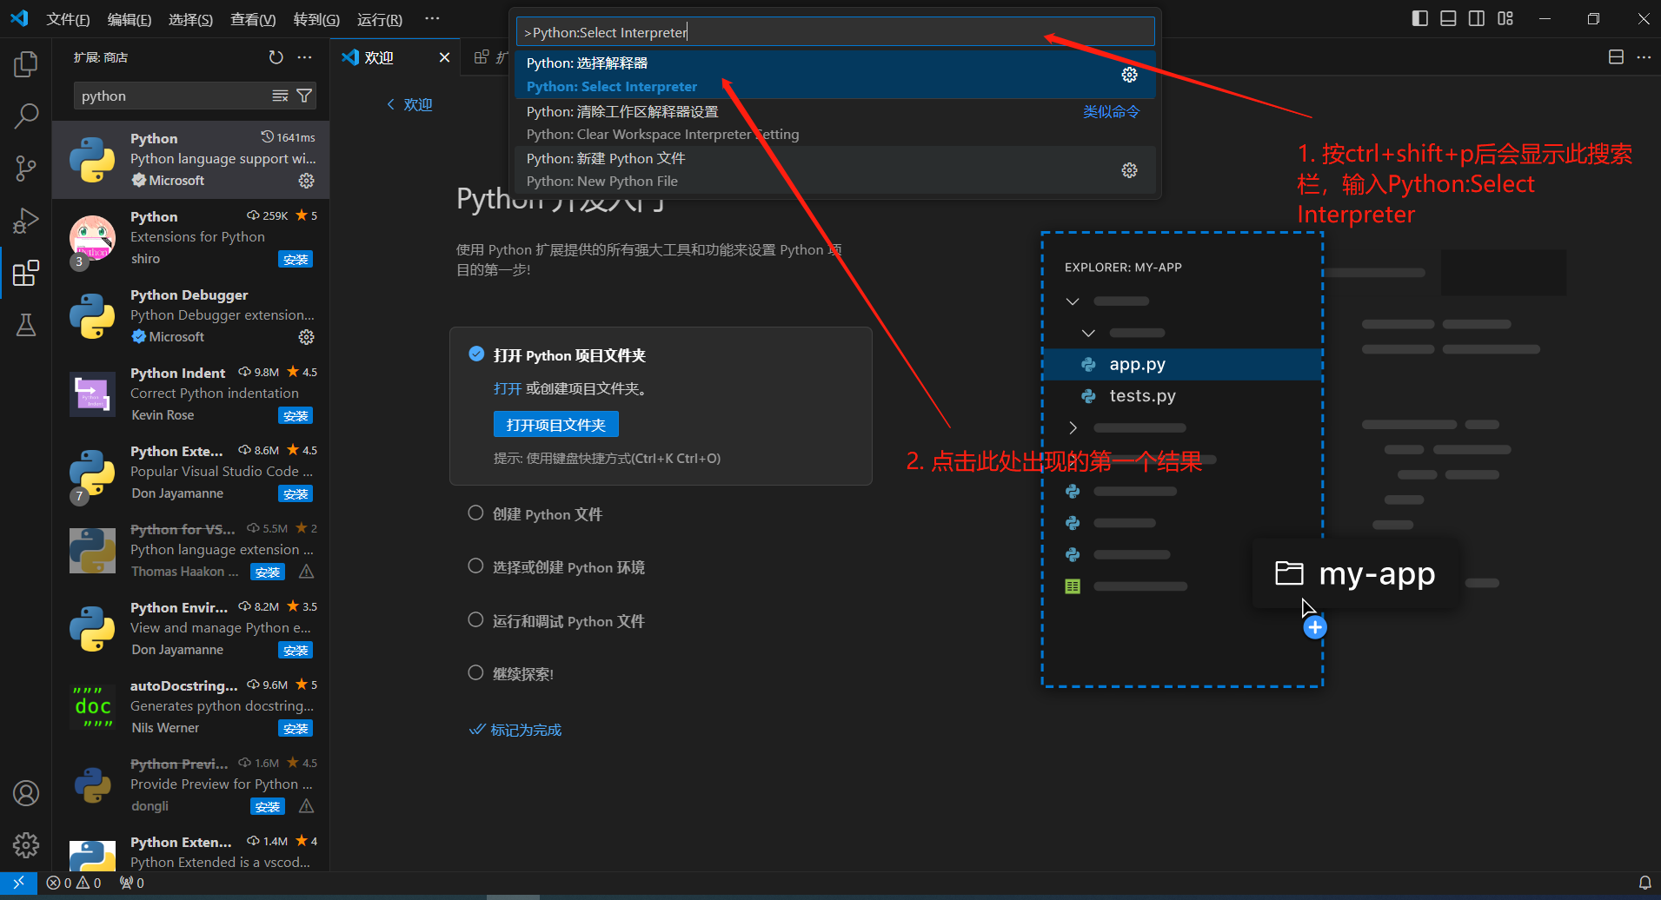This screenshot has height=900, width=1661.
Task: Open Python Debugger extension's manage gear
Action: pos(307,337)
